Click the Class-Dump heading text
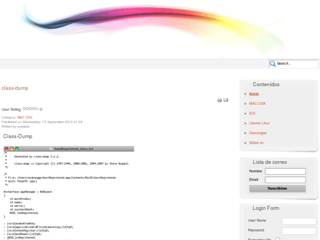The image size is (320, 240). click(18, 136)
